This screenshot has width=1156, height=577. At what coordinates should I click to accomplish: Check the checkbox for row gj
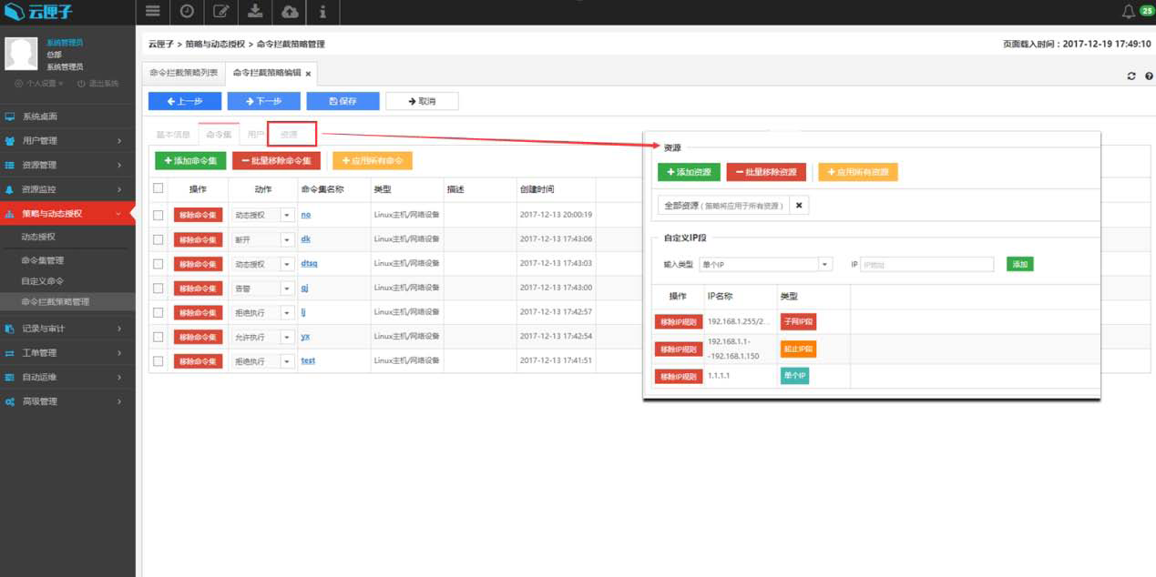point(159,288)
